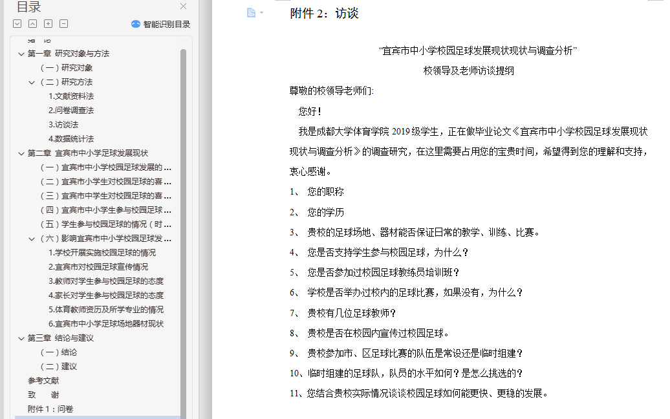This screenshot has height=419, width=670.
Task: Click question 8 about 宣传过校园足球
Action: 370,333
